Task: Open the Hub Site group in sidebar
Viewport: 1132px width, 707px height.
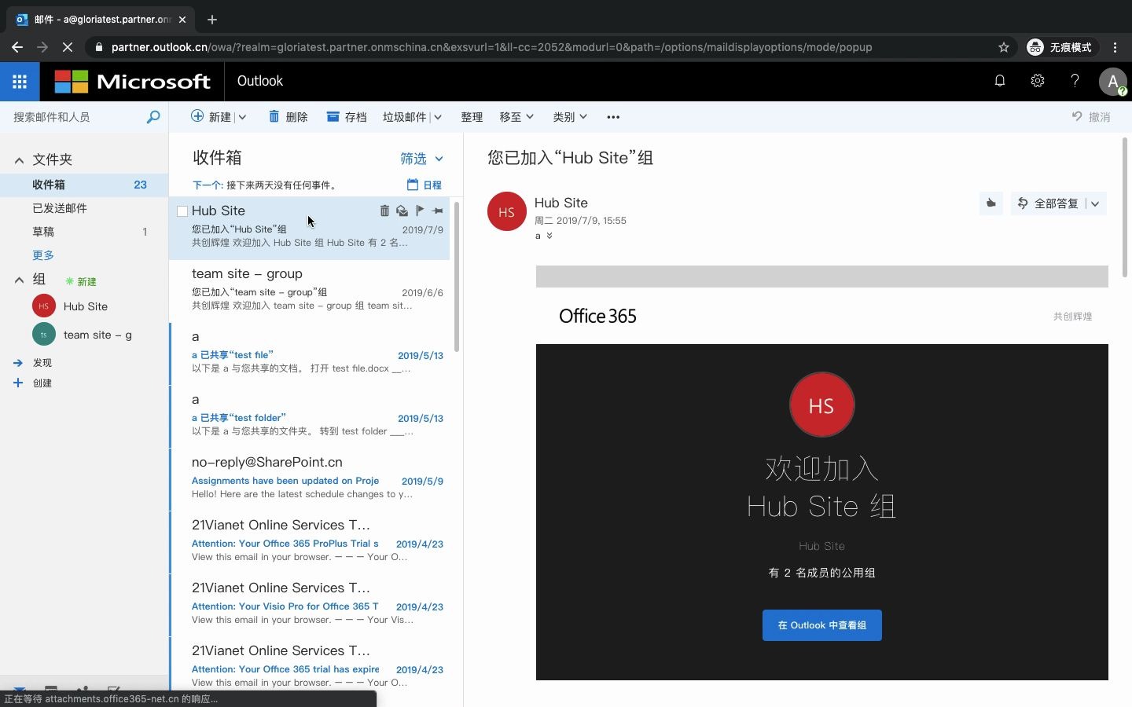Action: (85, 306)
